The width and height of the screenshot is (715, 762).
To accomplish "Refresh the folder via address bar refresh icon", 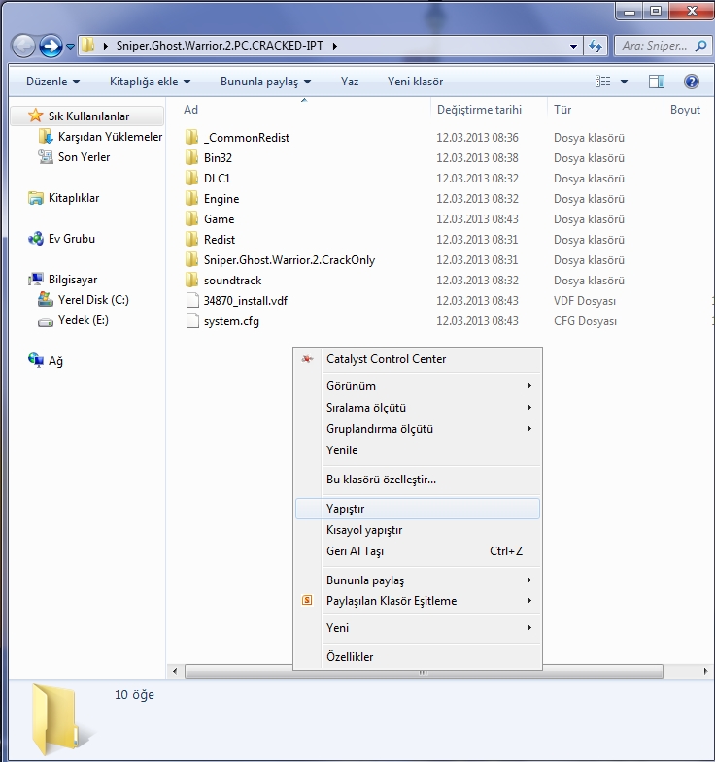I will coord(596,47).
